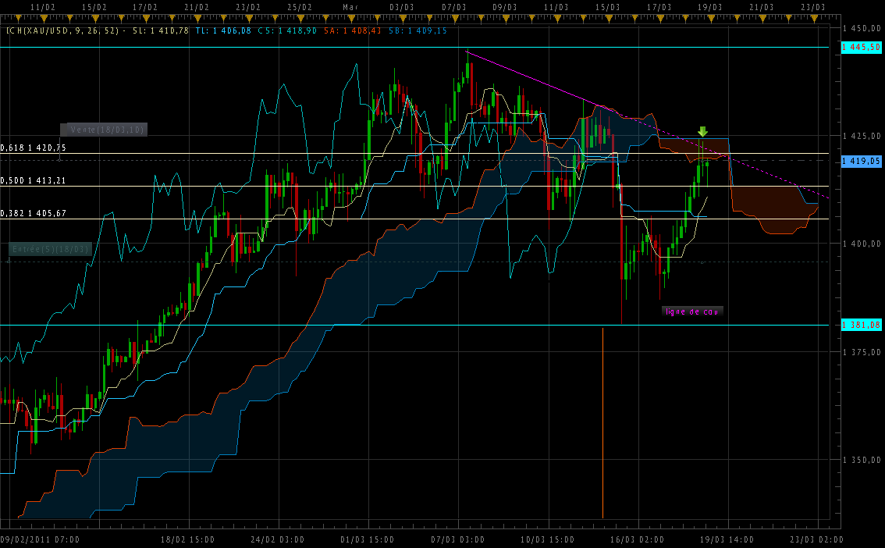Screen dimensions: 885x548
Task: Click the green down arrow marker
Action: tap(702, 132)
